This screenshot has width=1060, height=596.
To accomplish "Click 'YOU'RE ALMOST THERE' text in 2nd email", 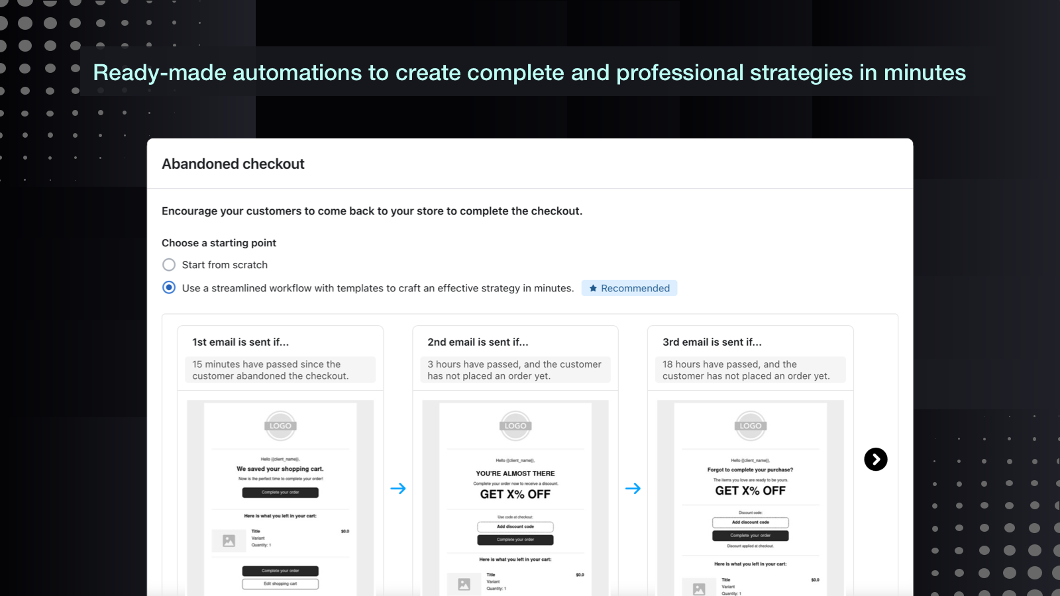I will (515, 473).
